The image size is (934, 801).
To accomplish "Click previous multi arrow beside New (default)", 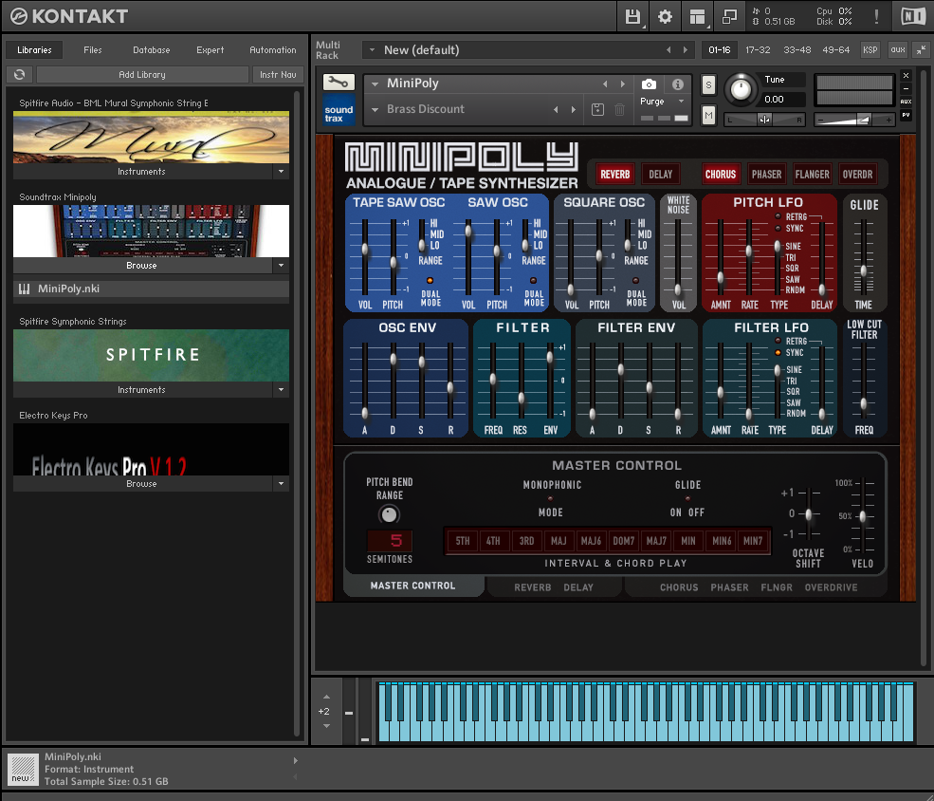I will pos(668,50).
